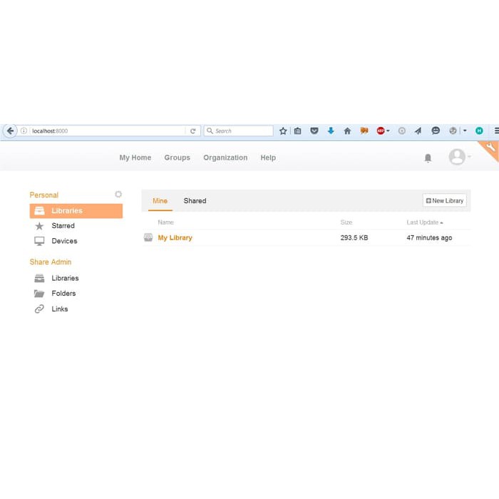
Task: Open Libraries under Share Admin
Action: 65,278
